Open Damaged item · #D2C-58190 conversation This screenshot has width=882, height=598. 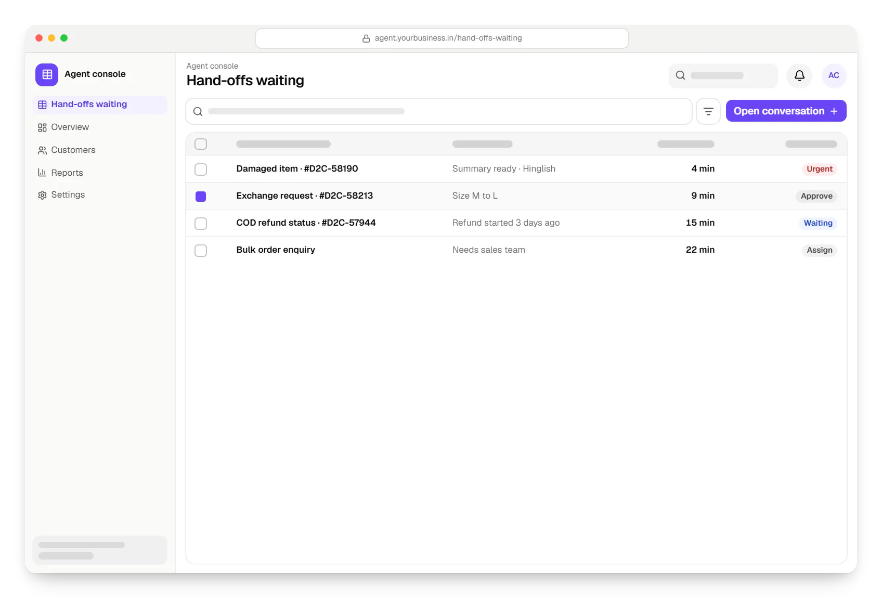click(297, 168)
